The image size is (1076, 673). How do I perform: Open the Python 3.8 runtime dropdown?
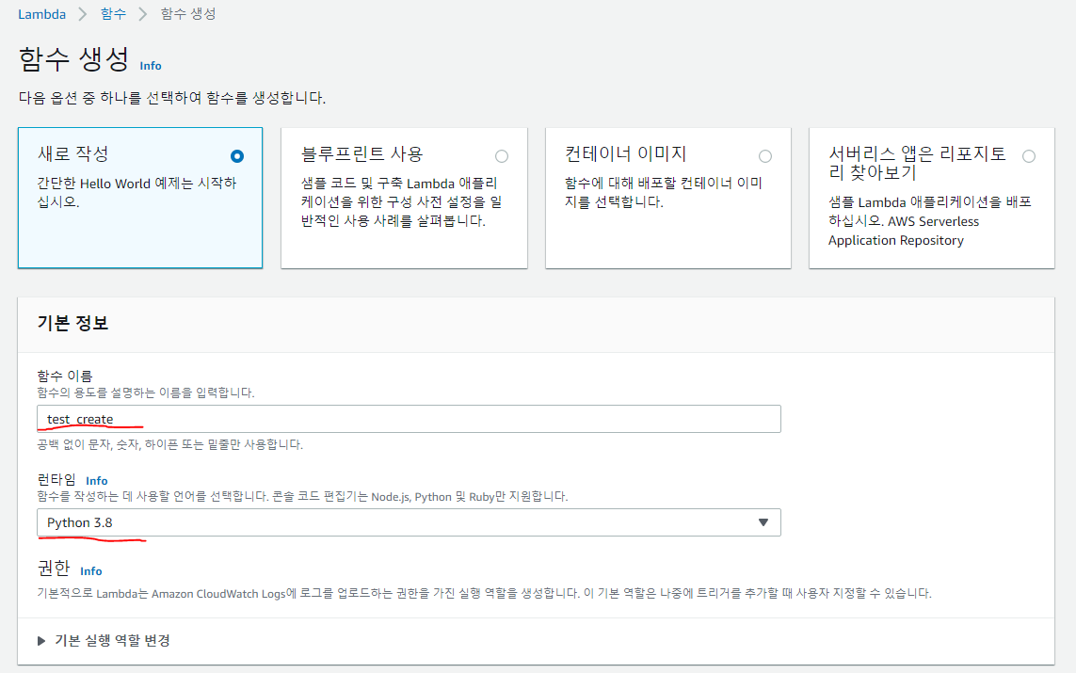click(x=409, y=522)
